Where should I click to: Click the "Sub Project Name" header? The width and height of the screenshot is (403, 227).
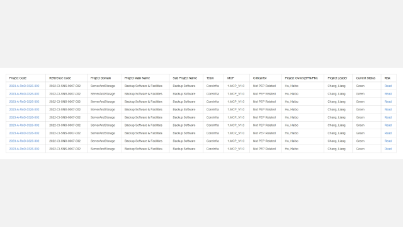186,78
